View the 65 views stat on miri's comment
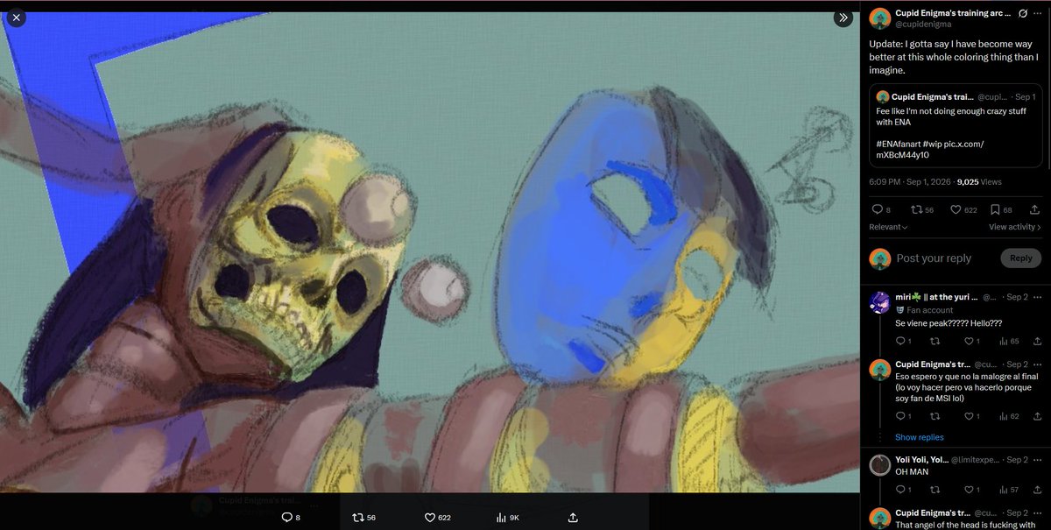Screen dimensions: 1051x530 coord(1008,342)
